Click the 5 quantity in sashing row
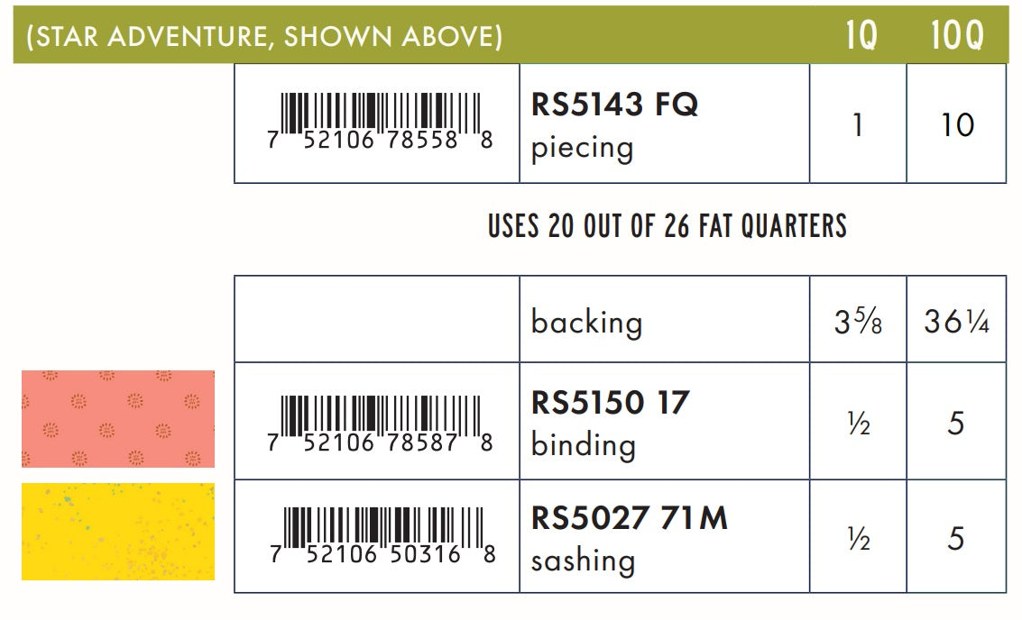Viewport: 1022px width, 620px height. (x=956, y=537)
